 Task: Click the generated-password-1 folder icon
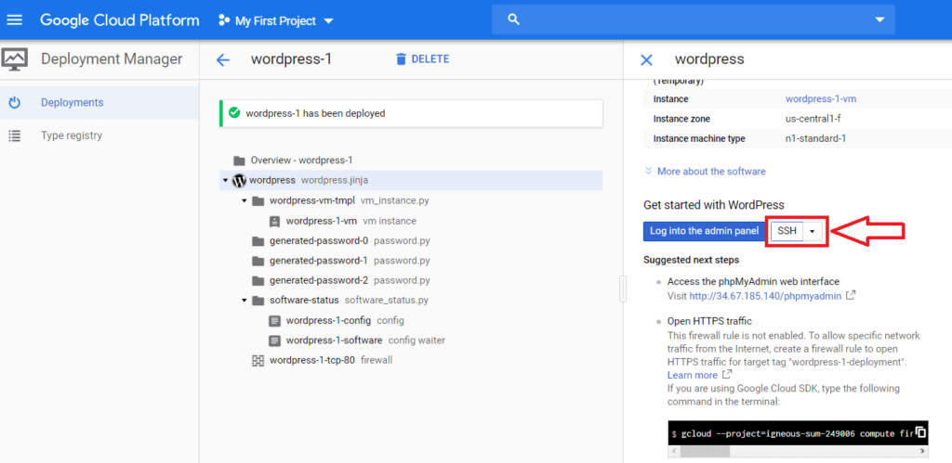pos(258,261)
